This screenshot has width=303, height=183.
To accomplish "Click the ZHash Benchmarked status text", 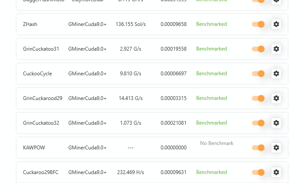I will pyautogui.click(x=211, y=24).
